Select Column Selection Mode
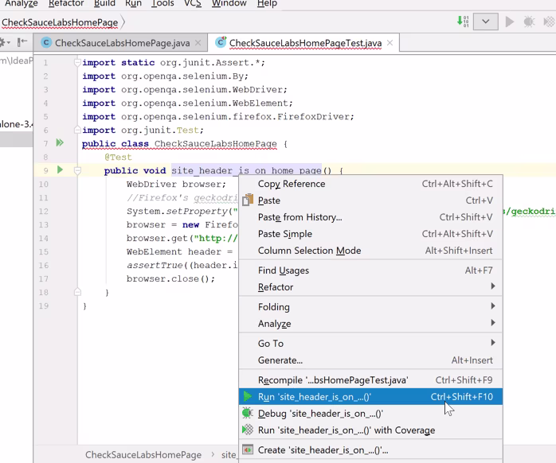The width and height of the screenshot is (556, 463). pos(370,251)
